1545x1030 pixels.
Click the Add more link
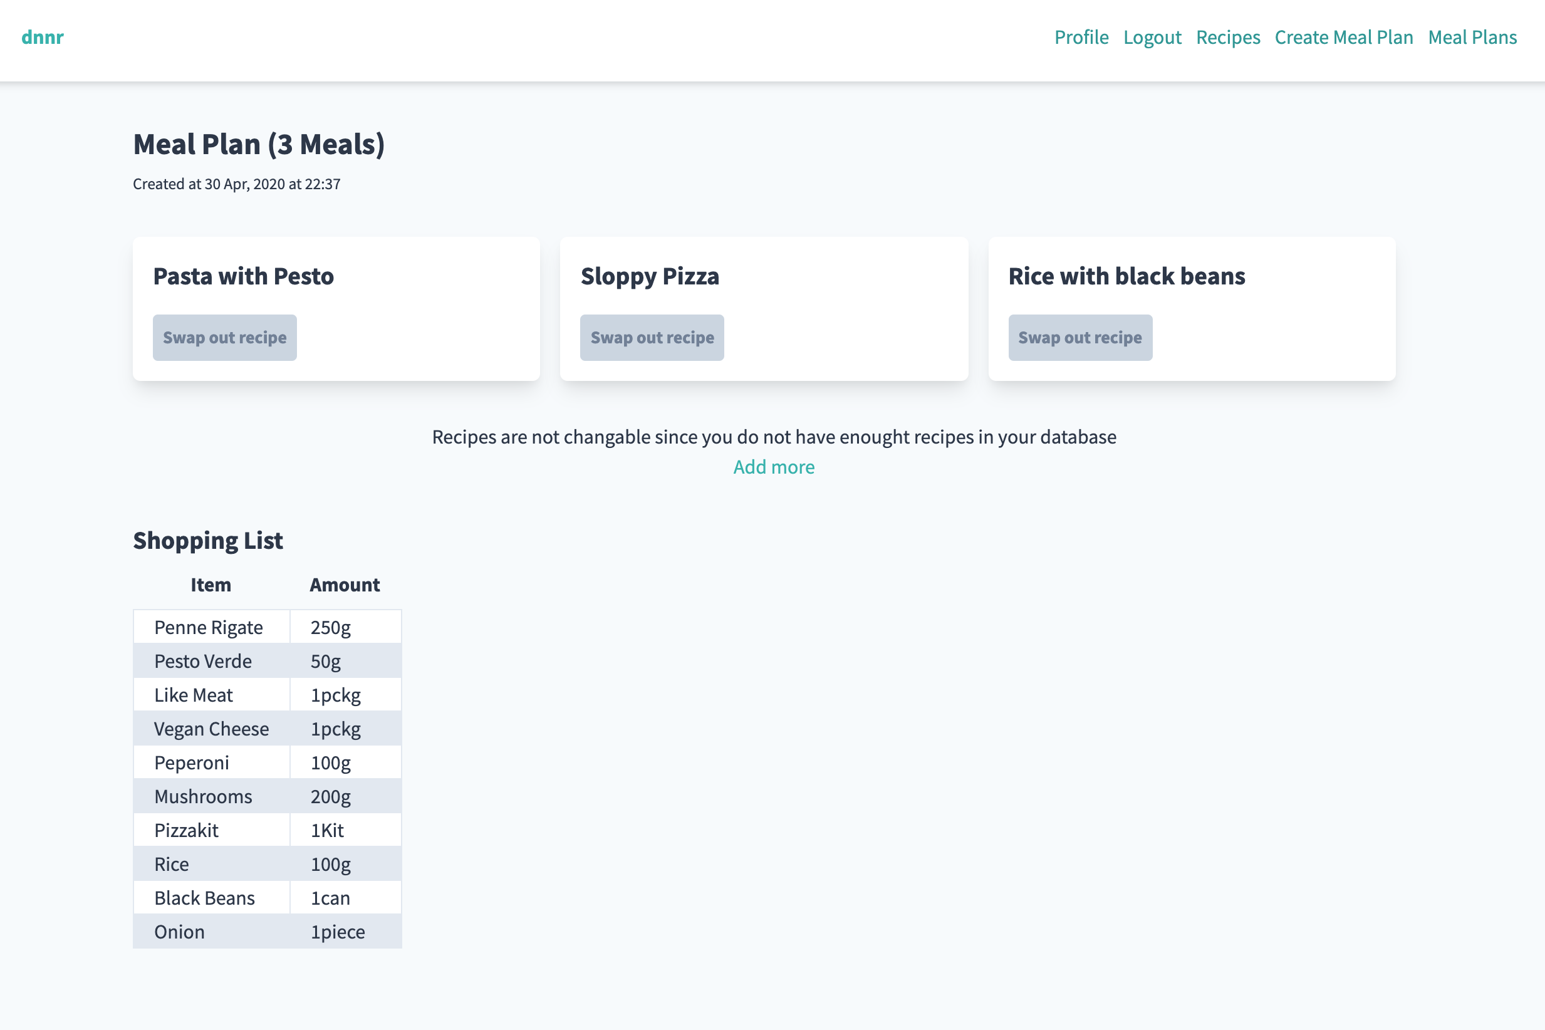coord(773,466)
